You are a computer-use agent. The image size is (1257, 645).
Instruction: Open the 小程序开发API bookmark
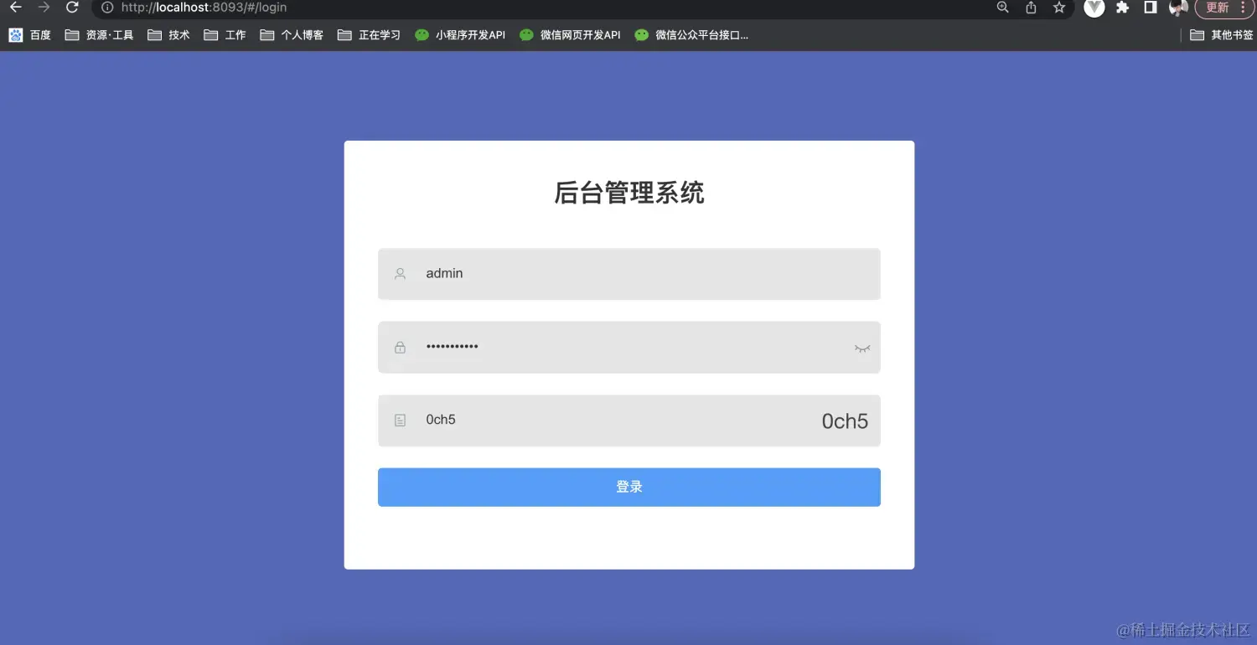tap(460, 35)
